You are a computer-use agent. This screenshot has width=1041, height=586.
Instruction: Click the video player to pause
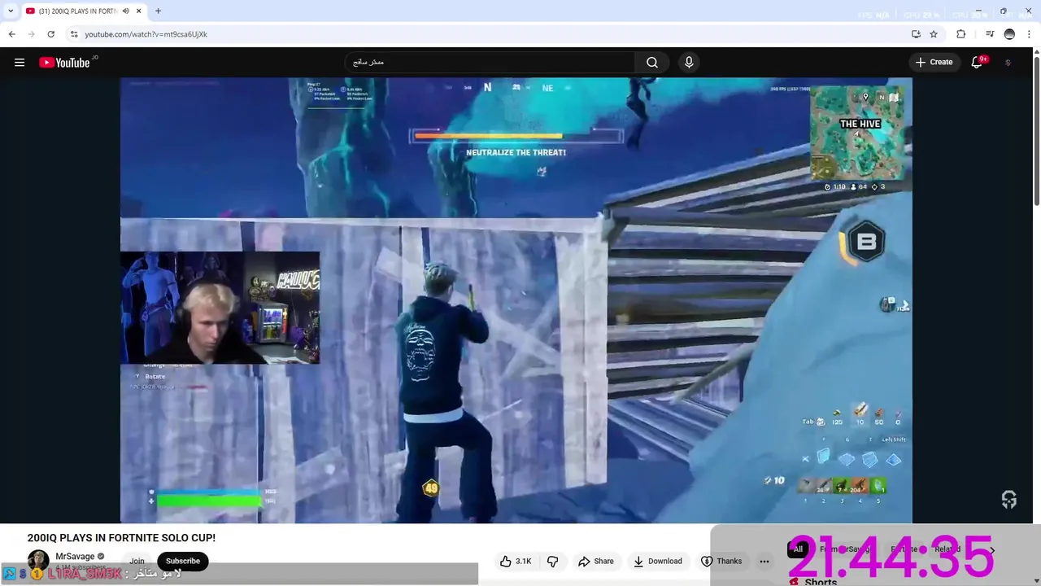coord(516,300)
